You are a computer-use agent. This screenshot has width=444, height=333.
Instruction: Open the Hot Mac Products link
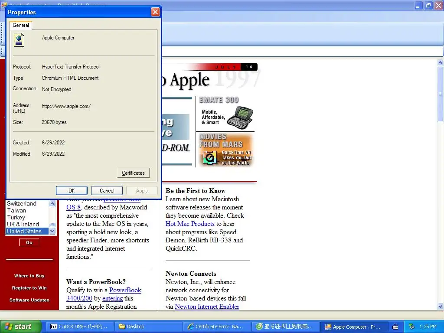pos(190,224)
